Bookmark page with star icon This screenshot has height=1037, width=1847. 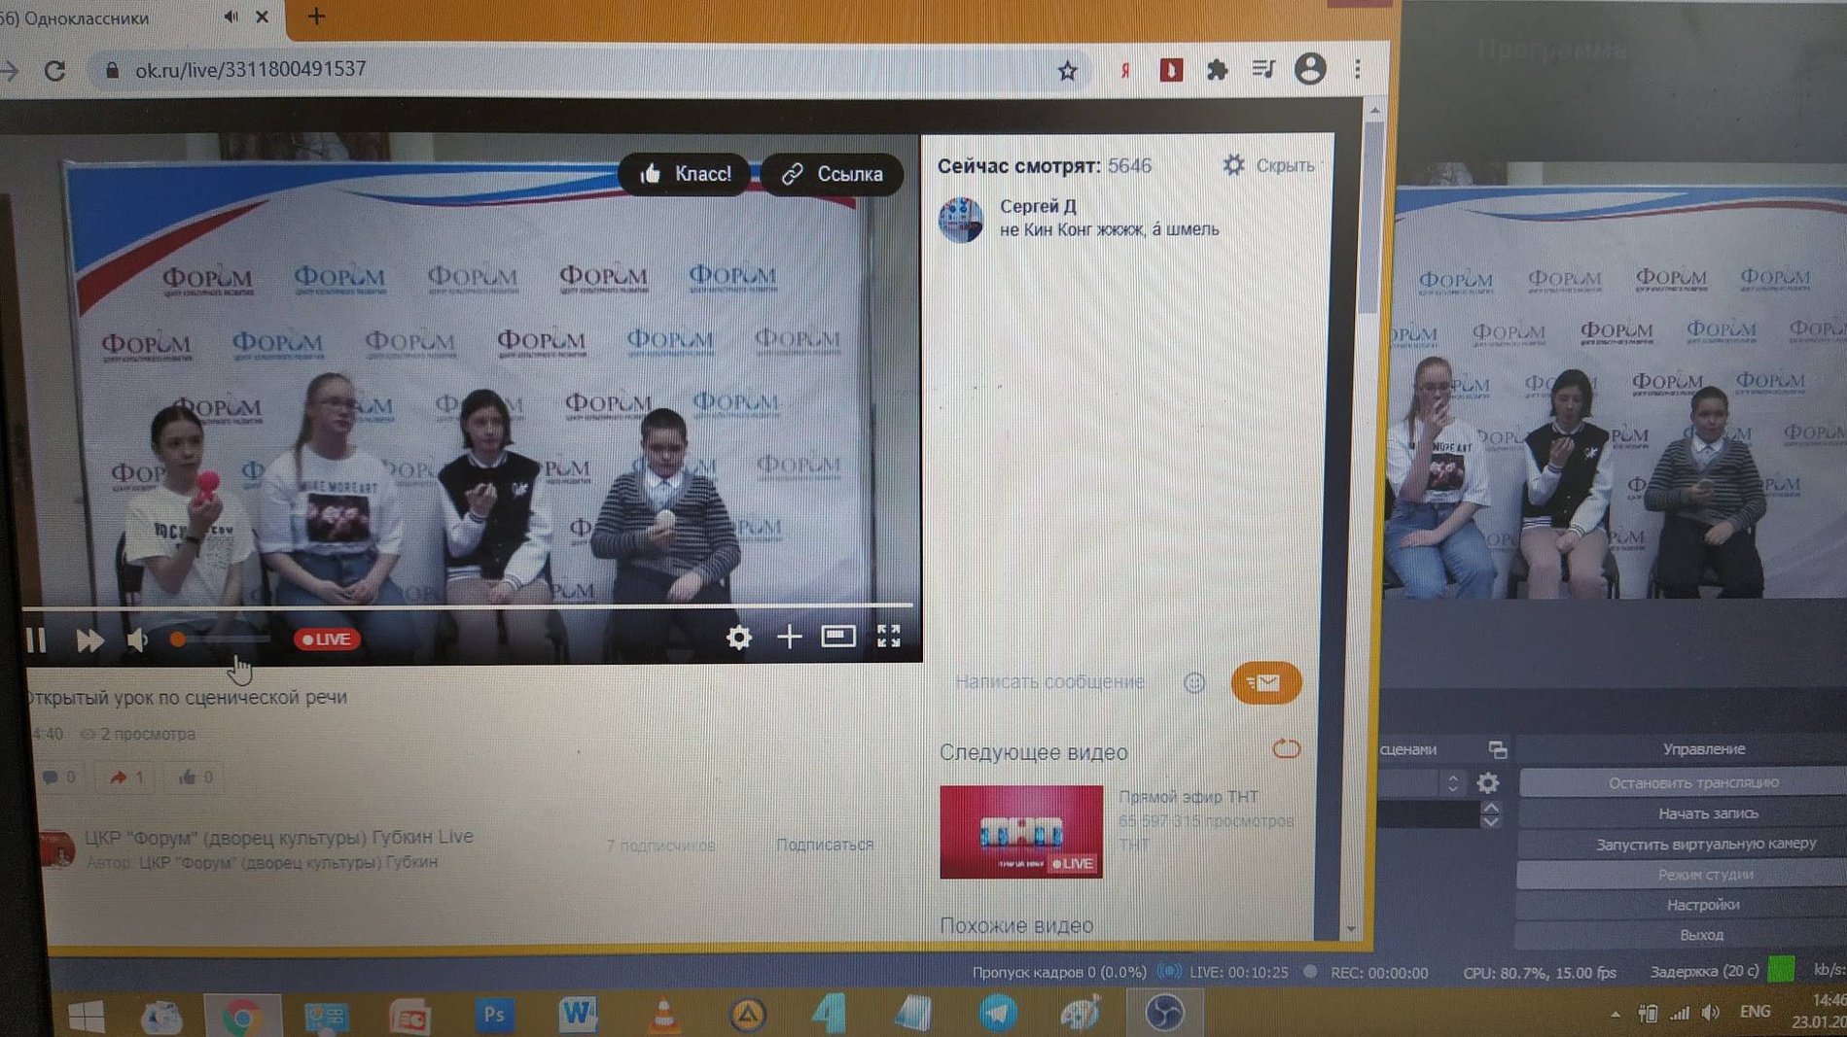1067,70
